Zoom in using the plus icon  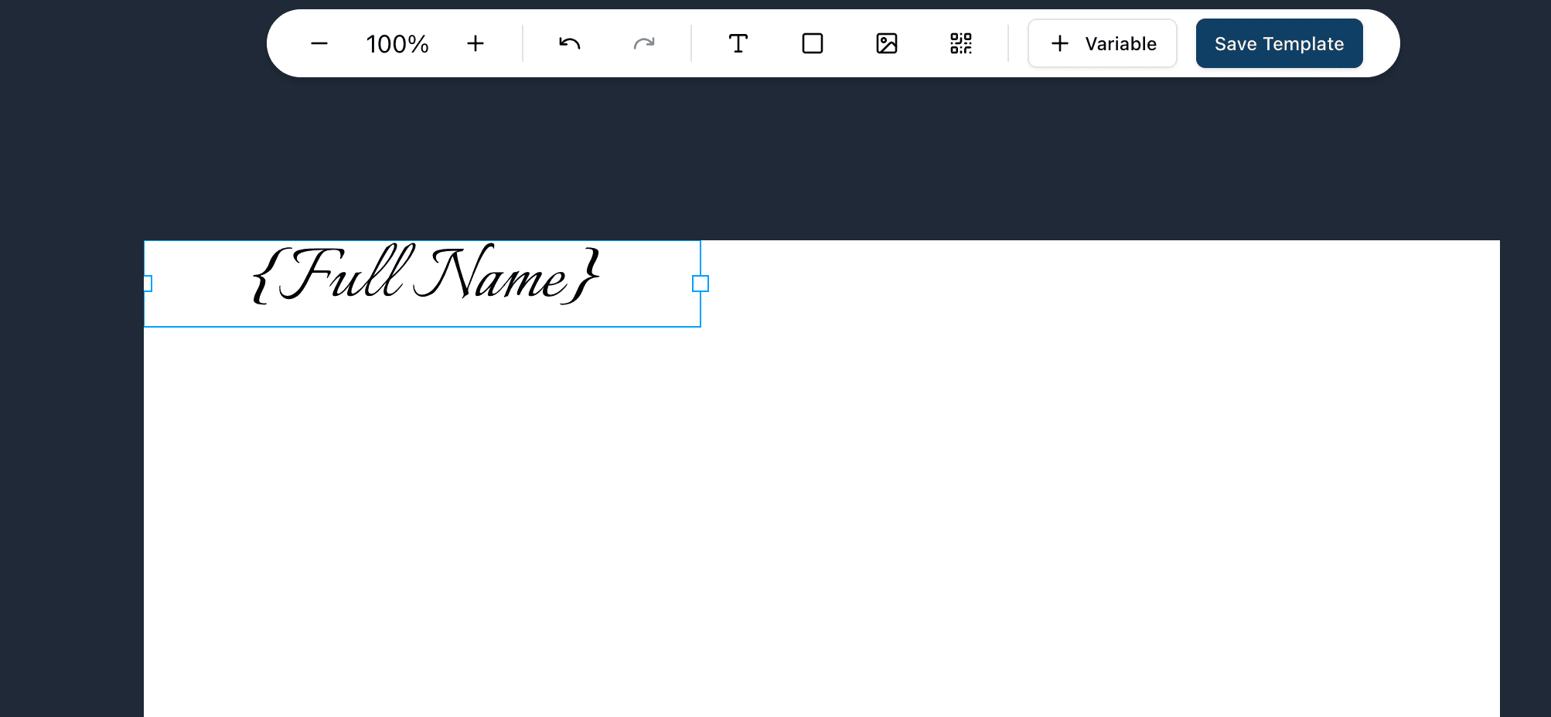(x=476, y=44)
